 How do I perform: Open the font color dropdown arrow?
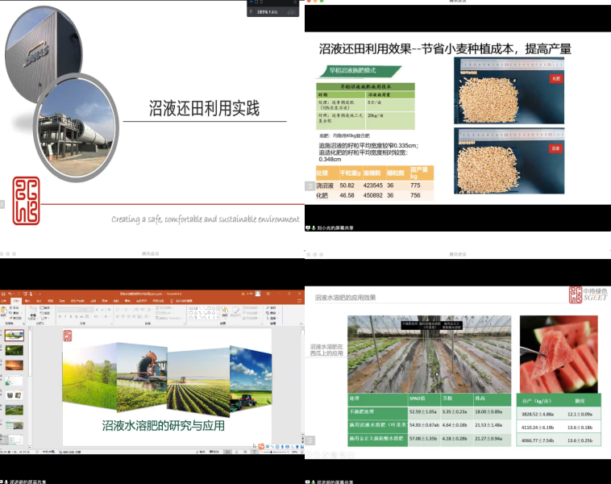110,317
